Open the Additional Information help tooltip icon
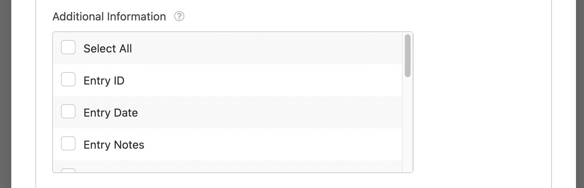The width and height of the screenshot is (584, 188). click(x=179, y=16)
